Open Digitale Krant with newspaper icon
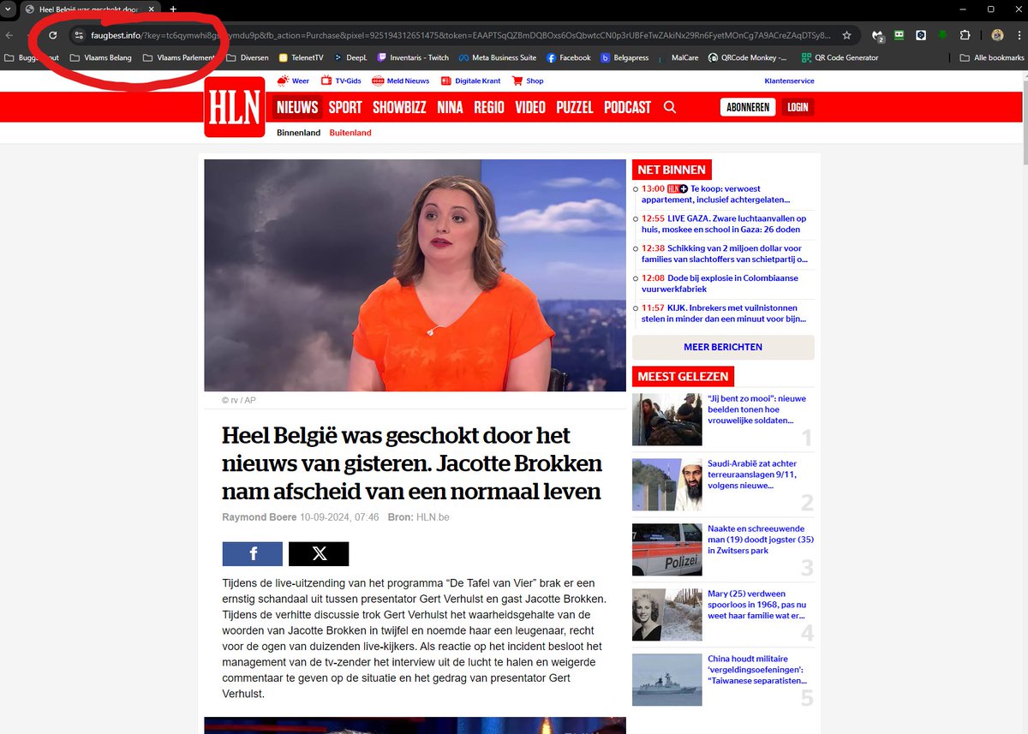Screen dimensions: 1028x734 coord(470,81)
